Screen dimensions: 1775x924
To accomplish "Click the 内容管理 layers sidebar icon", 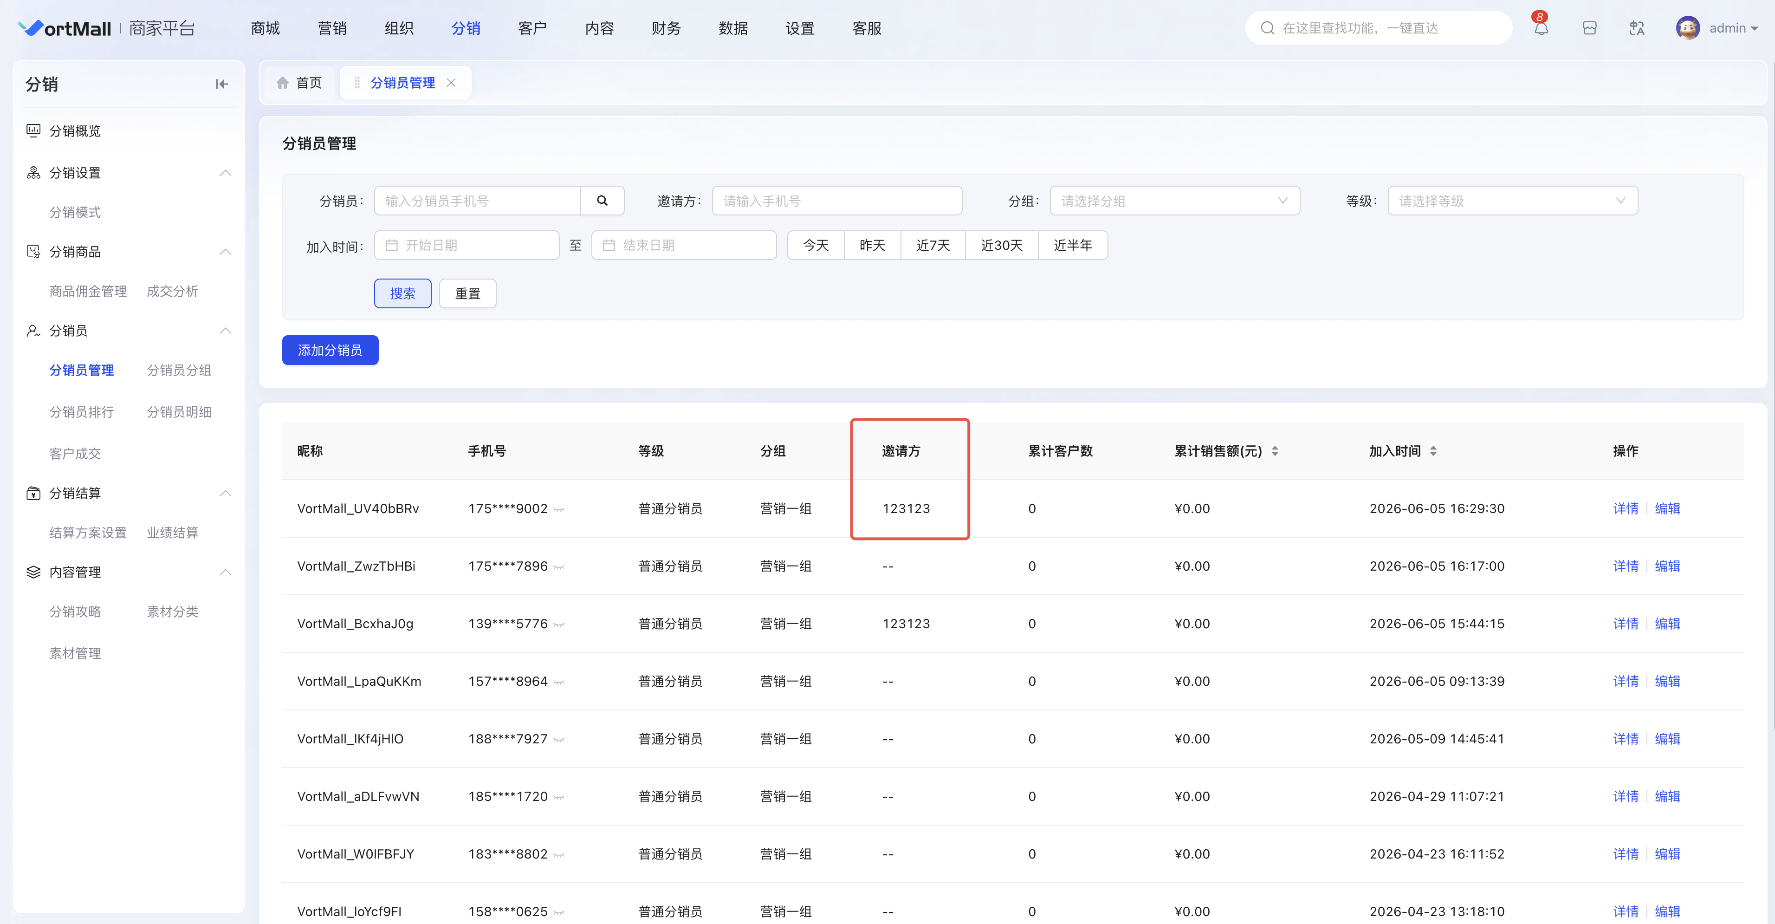I will click(33, 572).
